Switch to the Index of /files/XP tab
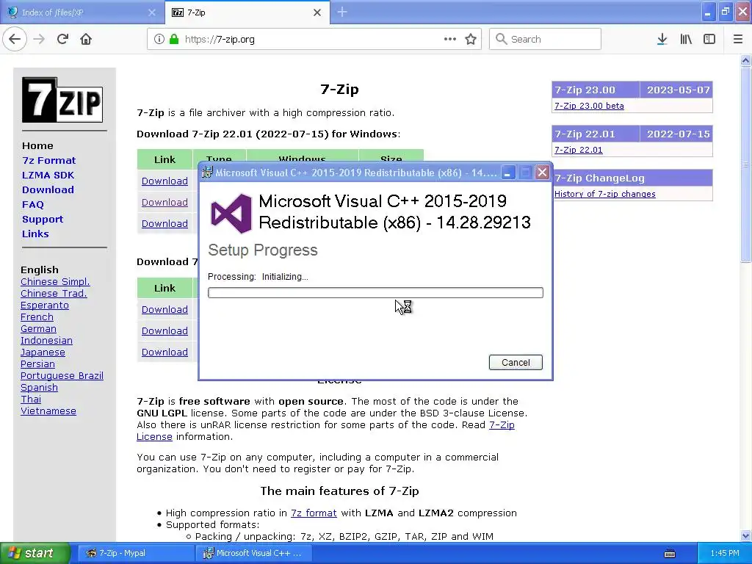The image size is (752, 564). pyautogui.click(x=82, y=12)
